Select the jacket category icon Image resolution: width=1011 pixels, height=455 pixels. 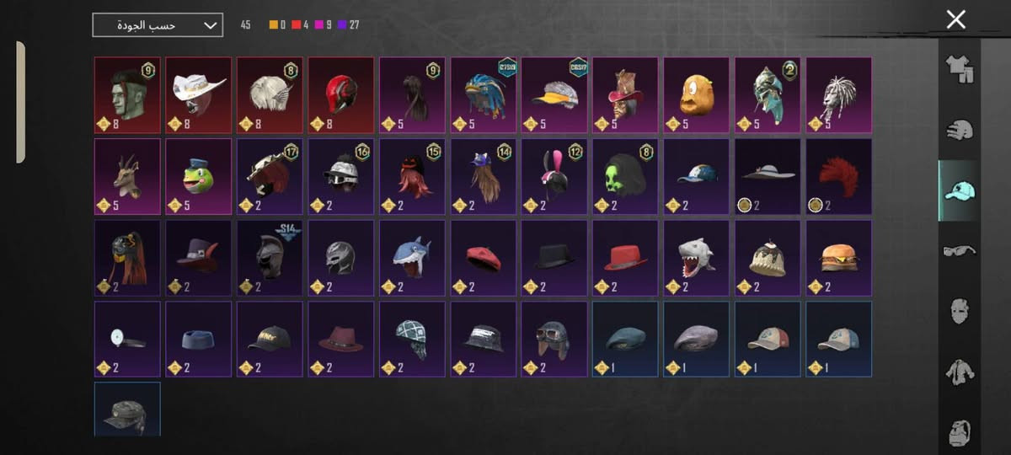tap(959, 372)
